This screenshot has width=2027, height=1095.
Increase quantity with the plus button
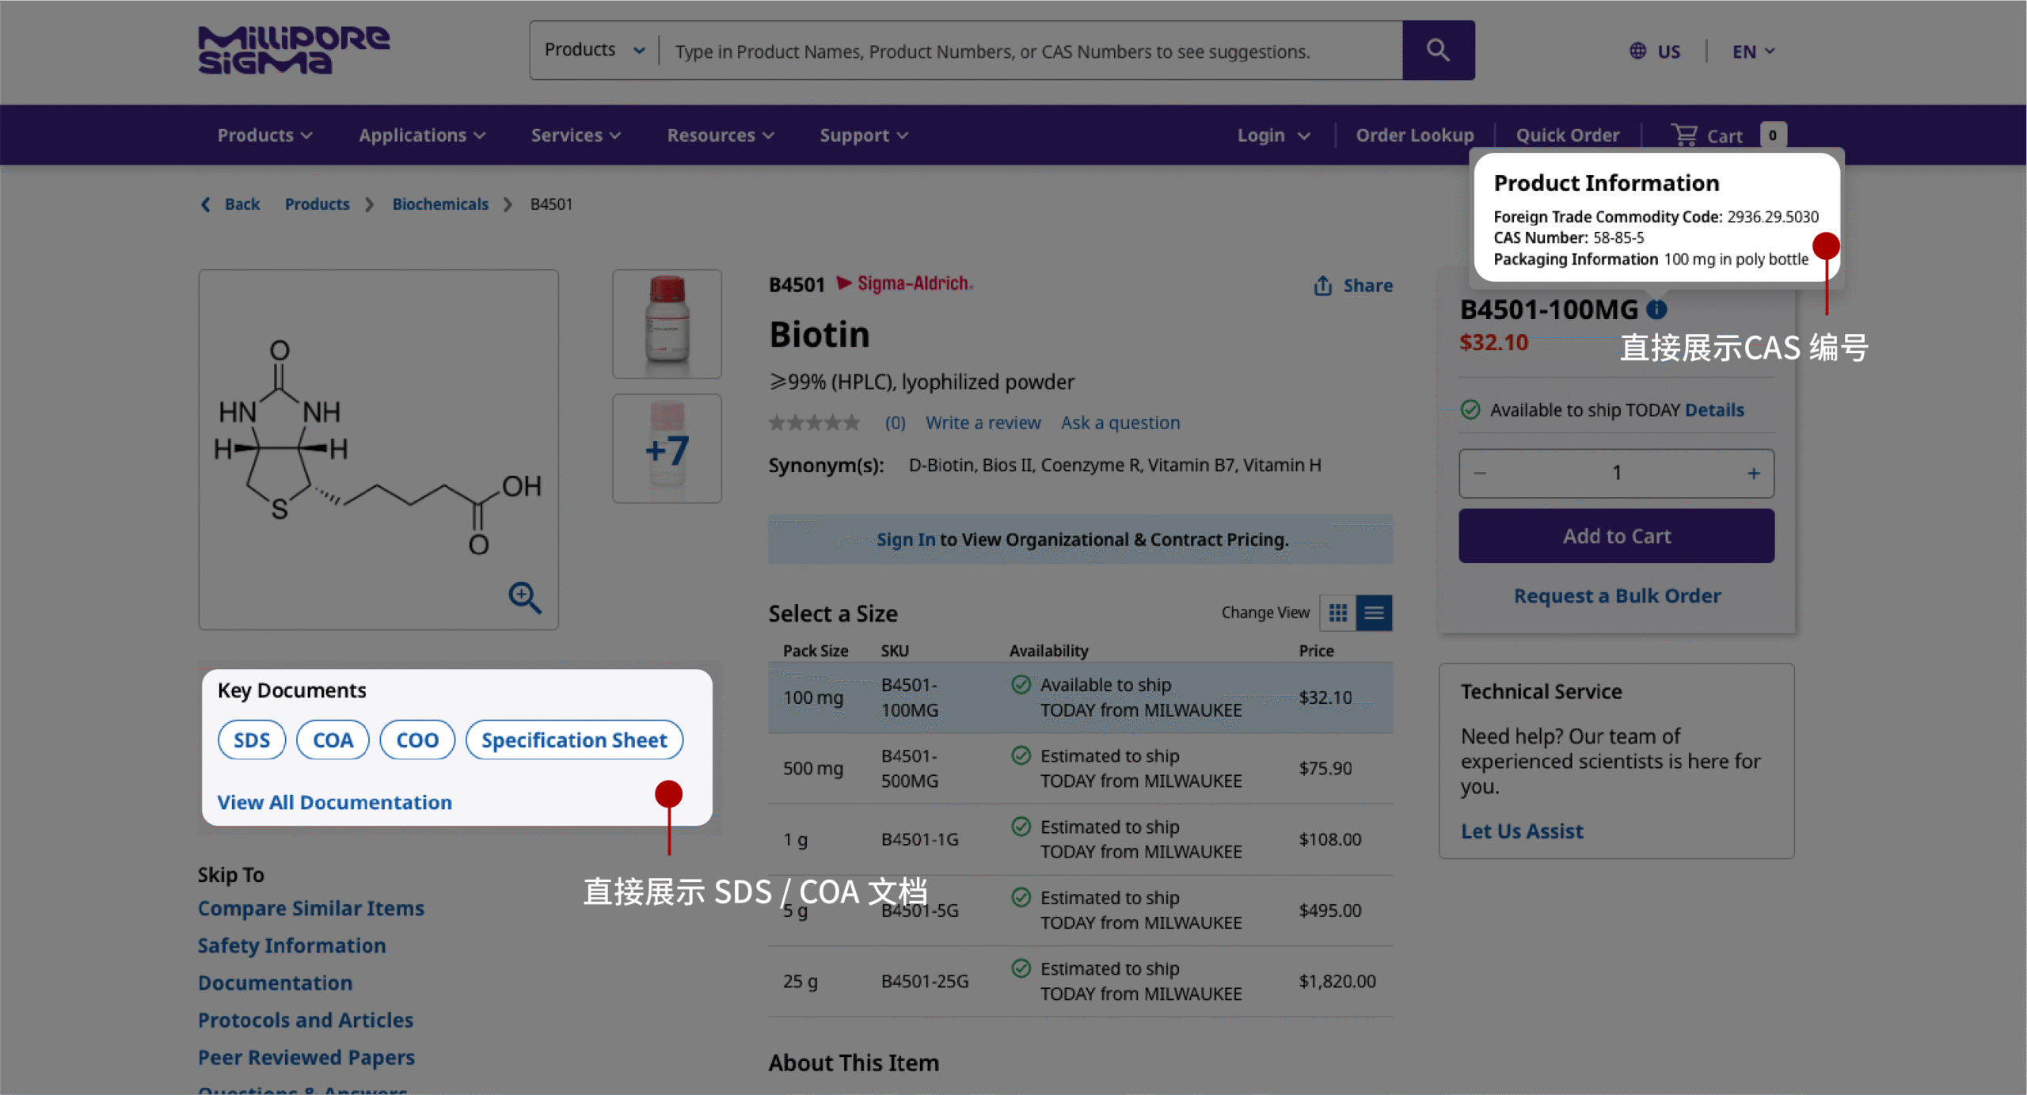(x=1753, y=473)
